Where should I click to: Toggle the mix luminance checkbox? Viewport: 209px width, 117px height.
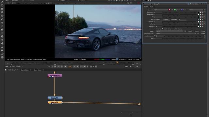tap(155, 36)
